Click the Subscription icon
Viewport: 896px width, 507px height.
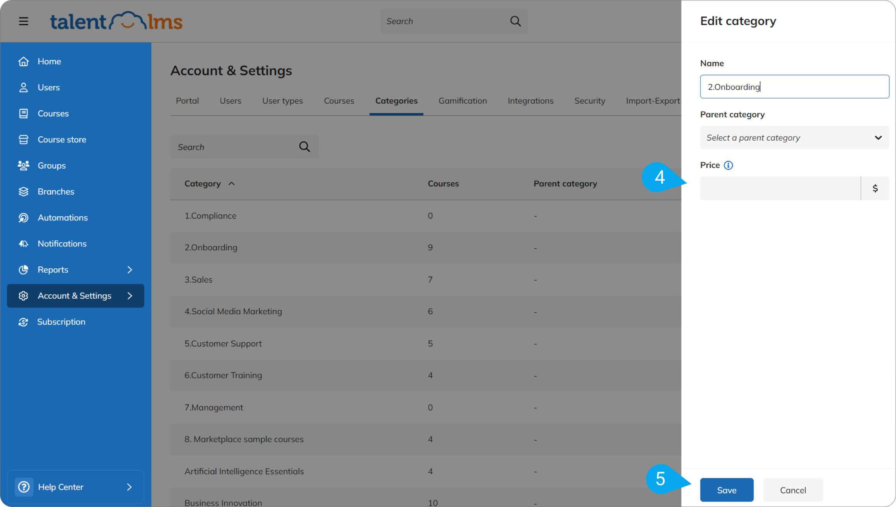click(x=23, y=322)
